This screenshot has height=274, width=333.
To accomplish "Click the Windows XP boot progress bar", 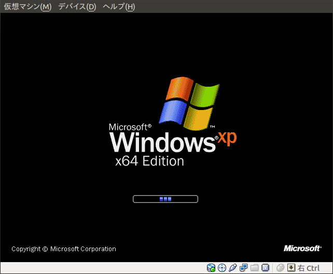I will pyautogui.click(x=165, y=199).
